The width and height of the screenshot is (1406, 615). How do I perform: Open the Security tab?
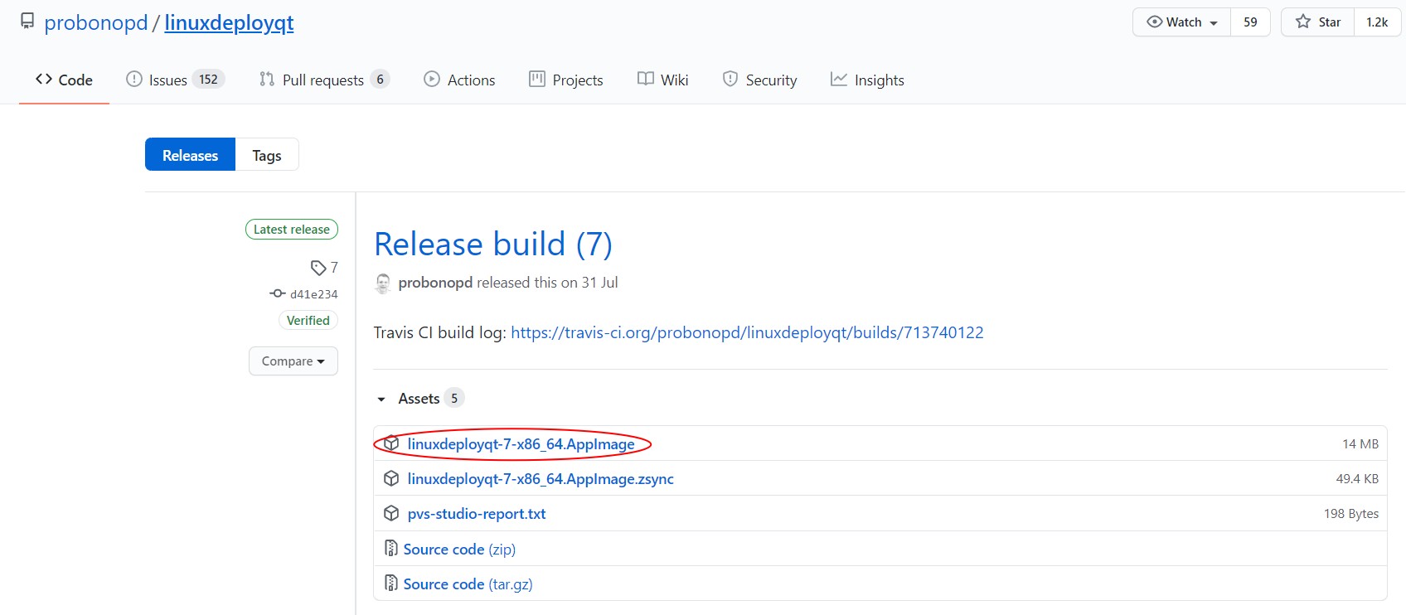point(759,80)
